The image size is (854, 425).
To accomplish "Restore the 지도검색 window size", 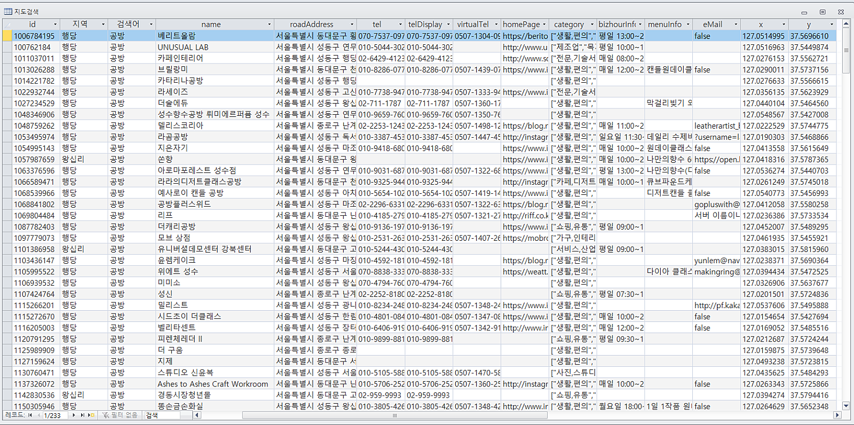I will pyautogui.click(x=823, y=12).
